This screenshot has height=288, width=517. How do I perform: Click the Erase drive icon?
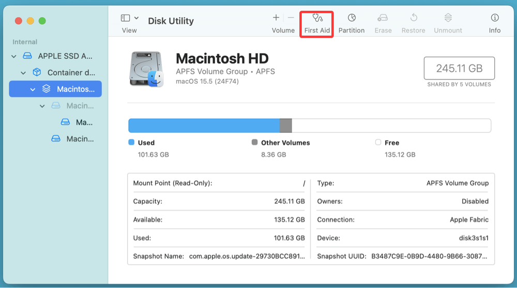coord(383,18)
